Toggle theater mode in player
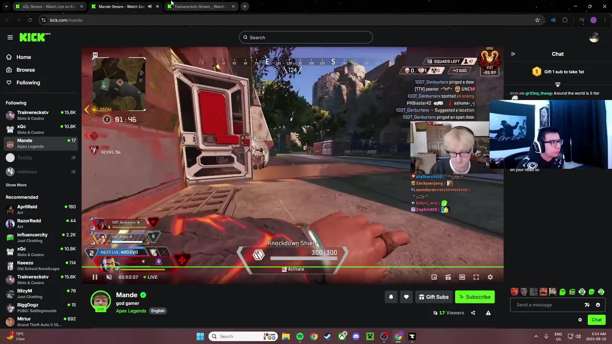Viewport: 612px width, 344px height. (x=462, y=277)
